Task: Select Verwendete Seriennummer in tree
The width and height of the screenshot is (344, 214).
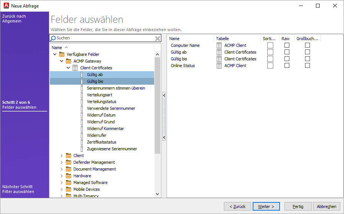Action: [x=111, y=108]
